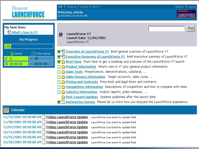
Task: Click the Eloquent LaunchForce logo
Action: (x=28, y=12)
